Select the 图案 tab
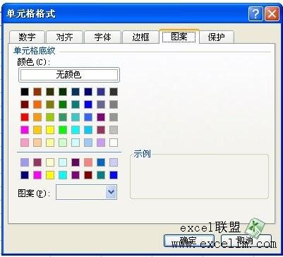The width and height of the screenshot is (283, 257). [x=179, y=37]
